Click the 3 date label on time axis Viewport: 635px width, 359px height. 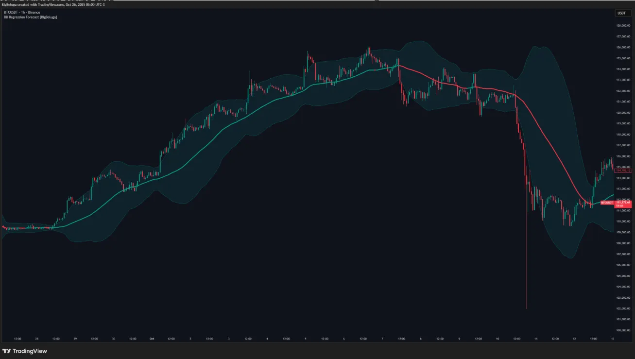click(228, 339)
